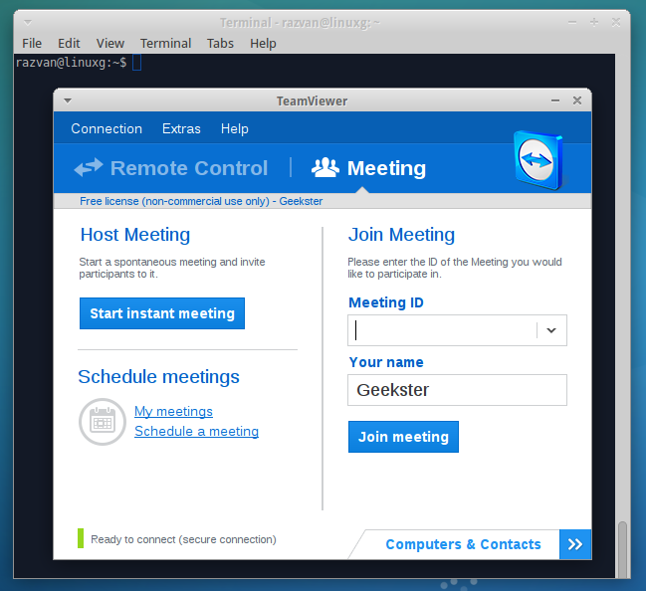Click the Terminal prompt line razvan@linuxg
The width and height of the screenshot is (646, 591).
[x=71, y=63]
